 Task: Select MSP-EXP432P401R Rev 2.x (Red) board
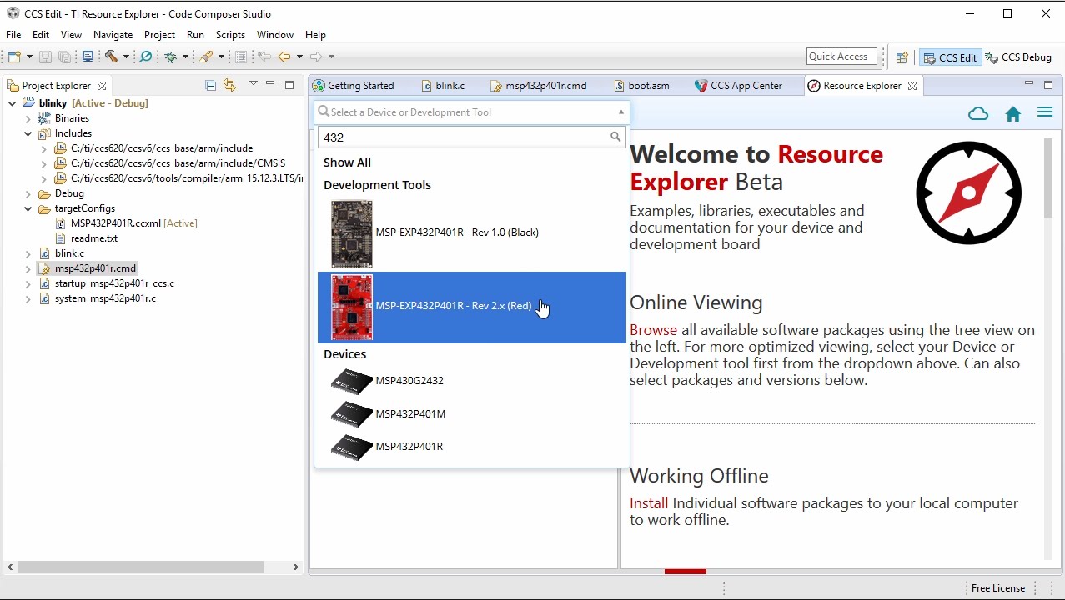point(472,307)
